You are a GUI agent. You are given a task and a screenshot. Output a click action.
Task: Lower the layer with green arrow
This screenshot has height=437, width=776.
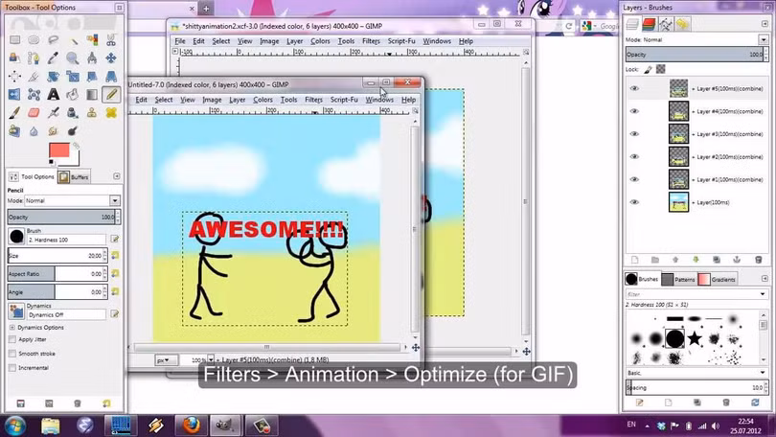[x=696, y=260]
